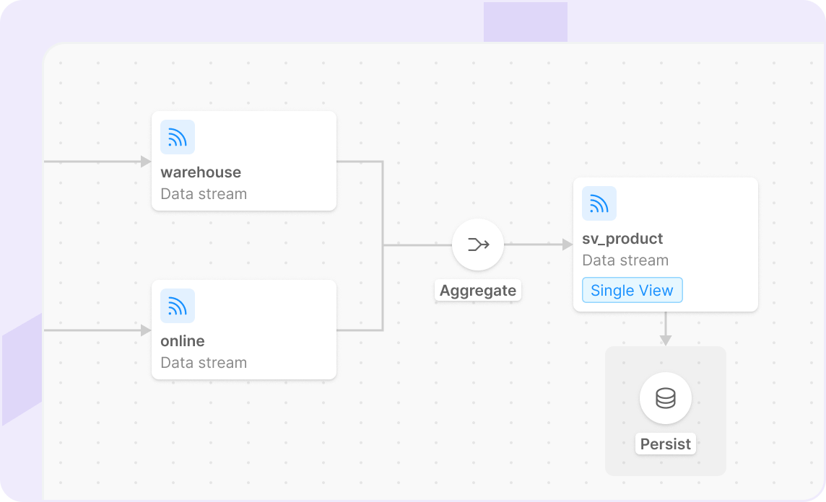
Task: Click the Single View badge
Action: 632,290
